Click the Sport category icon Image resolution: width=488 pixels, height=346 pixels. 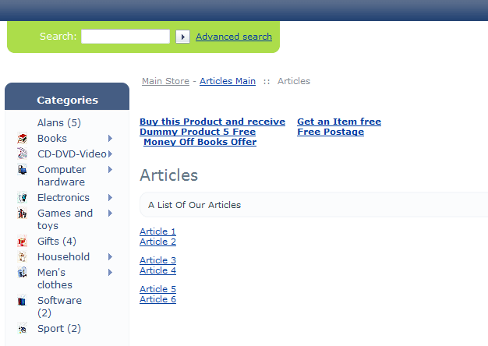(x=22, y=329)
